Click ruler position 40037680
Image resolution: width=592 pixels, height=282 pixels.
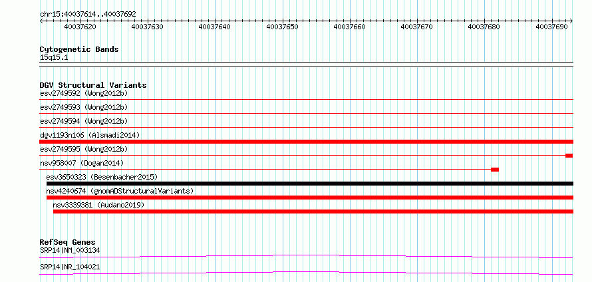[484, 27]
